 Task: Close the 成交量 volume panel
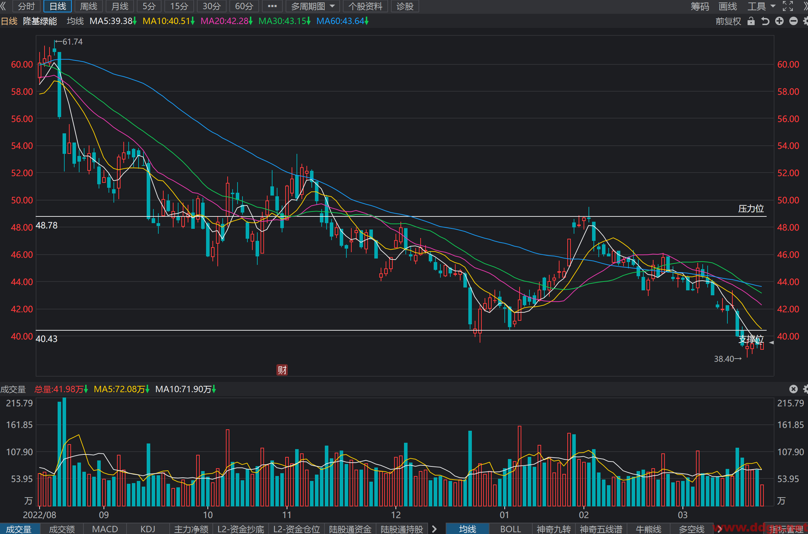(794, 389)
